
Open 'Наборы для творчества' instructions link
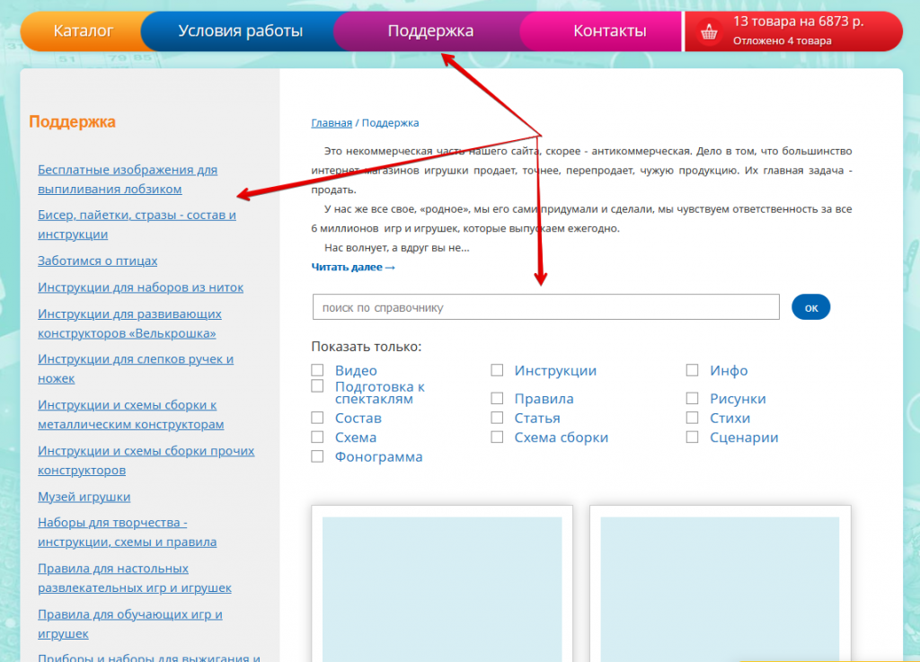128,533
